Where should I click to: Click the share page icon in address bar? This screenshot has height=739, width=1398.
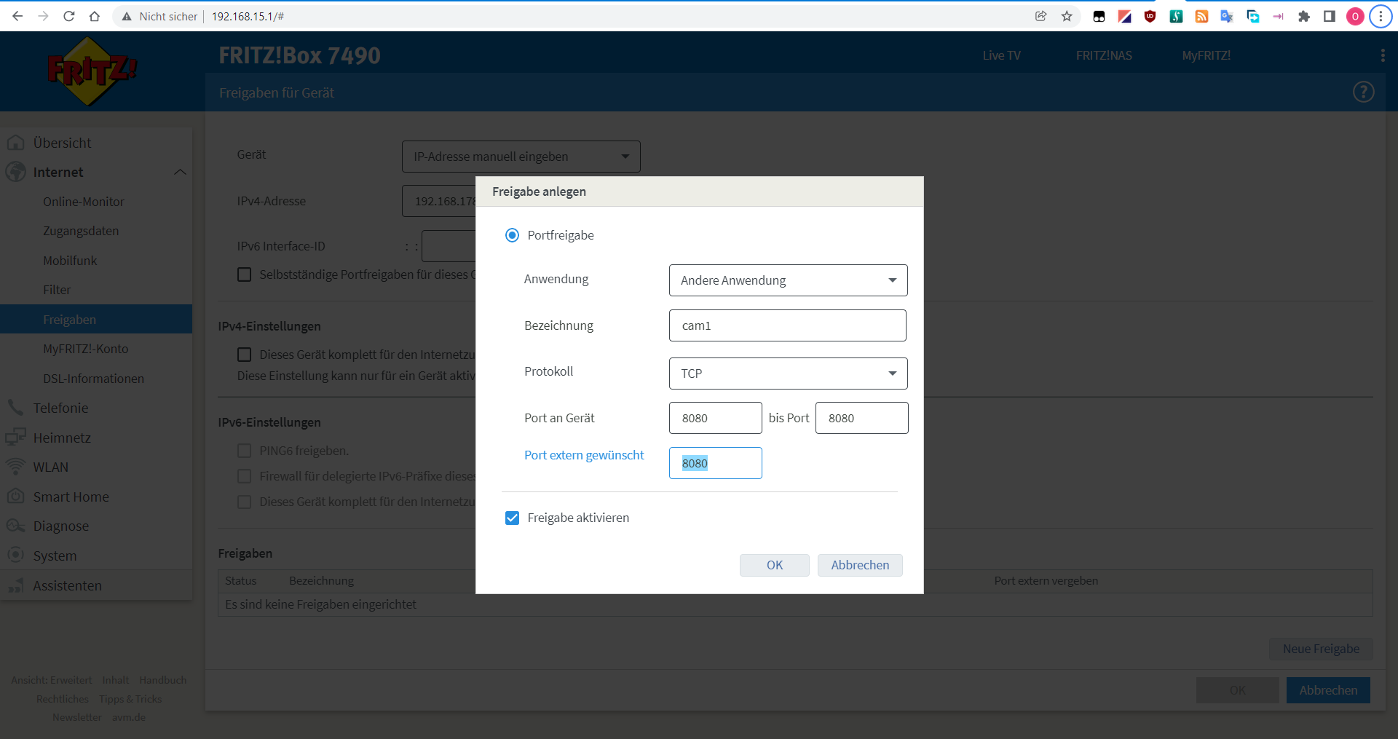(1040, 16)
